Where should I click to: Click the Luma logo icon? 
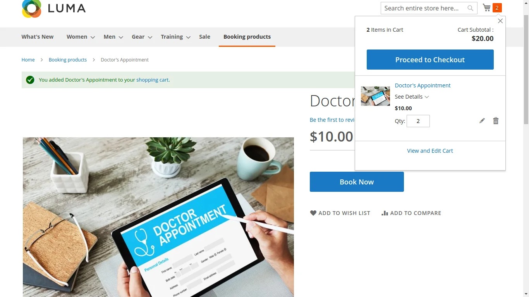(32, 9)
